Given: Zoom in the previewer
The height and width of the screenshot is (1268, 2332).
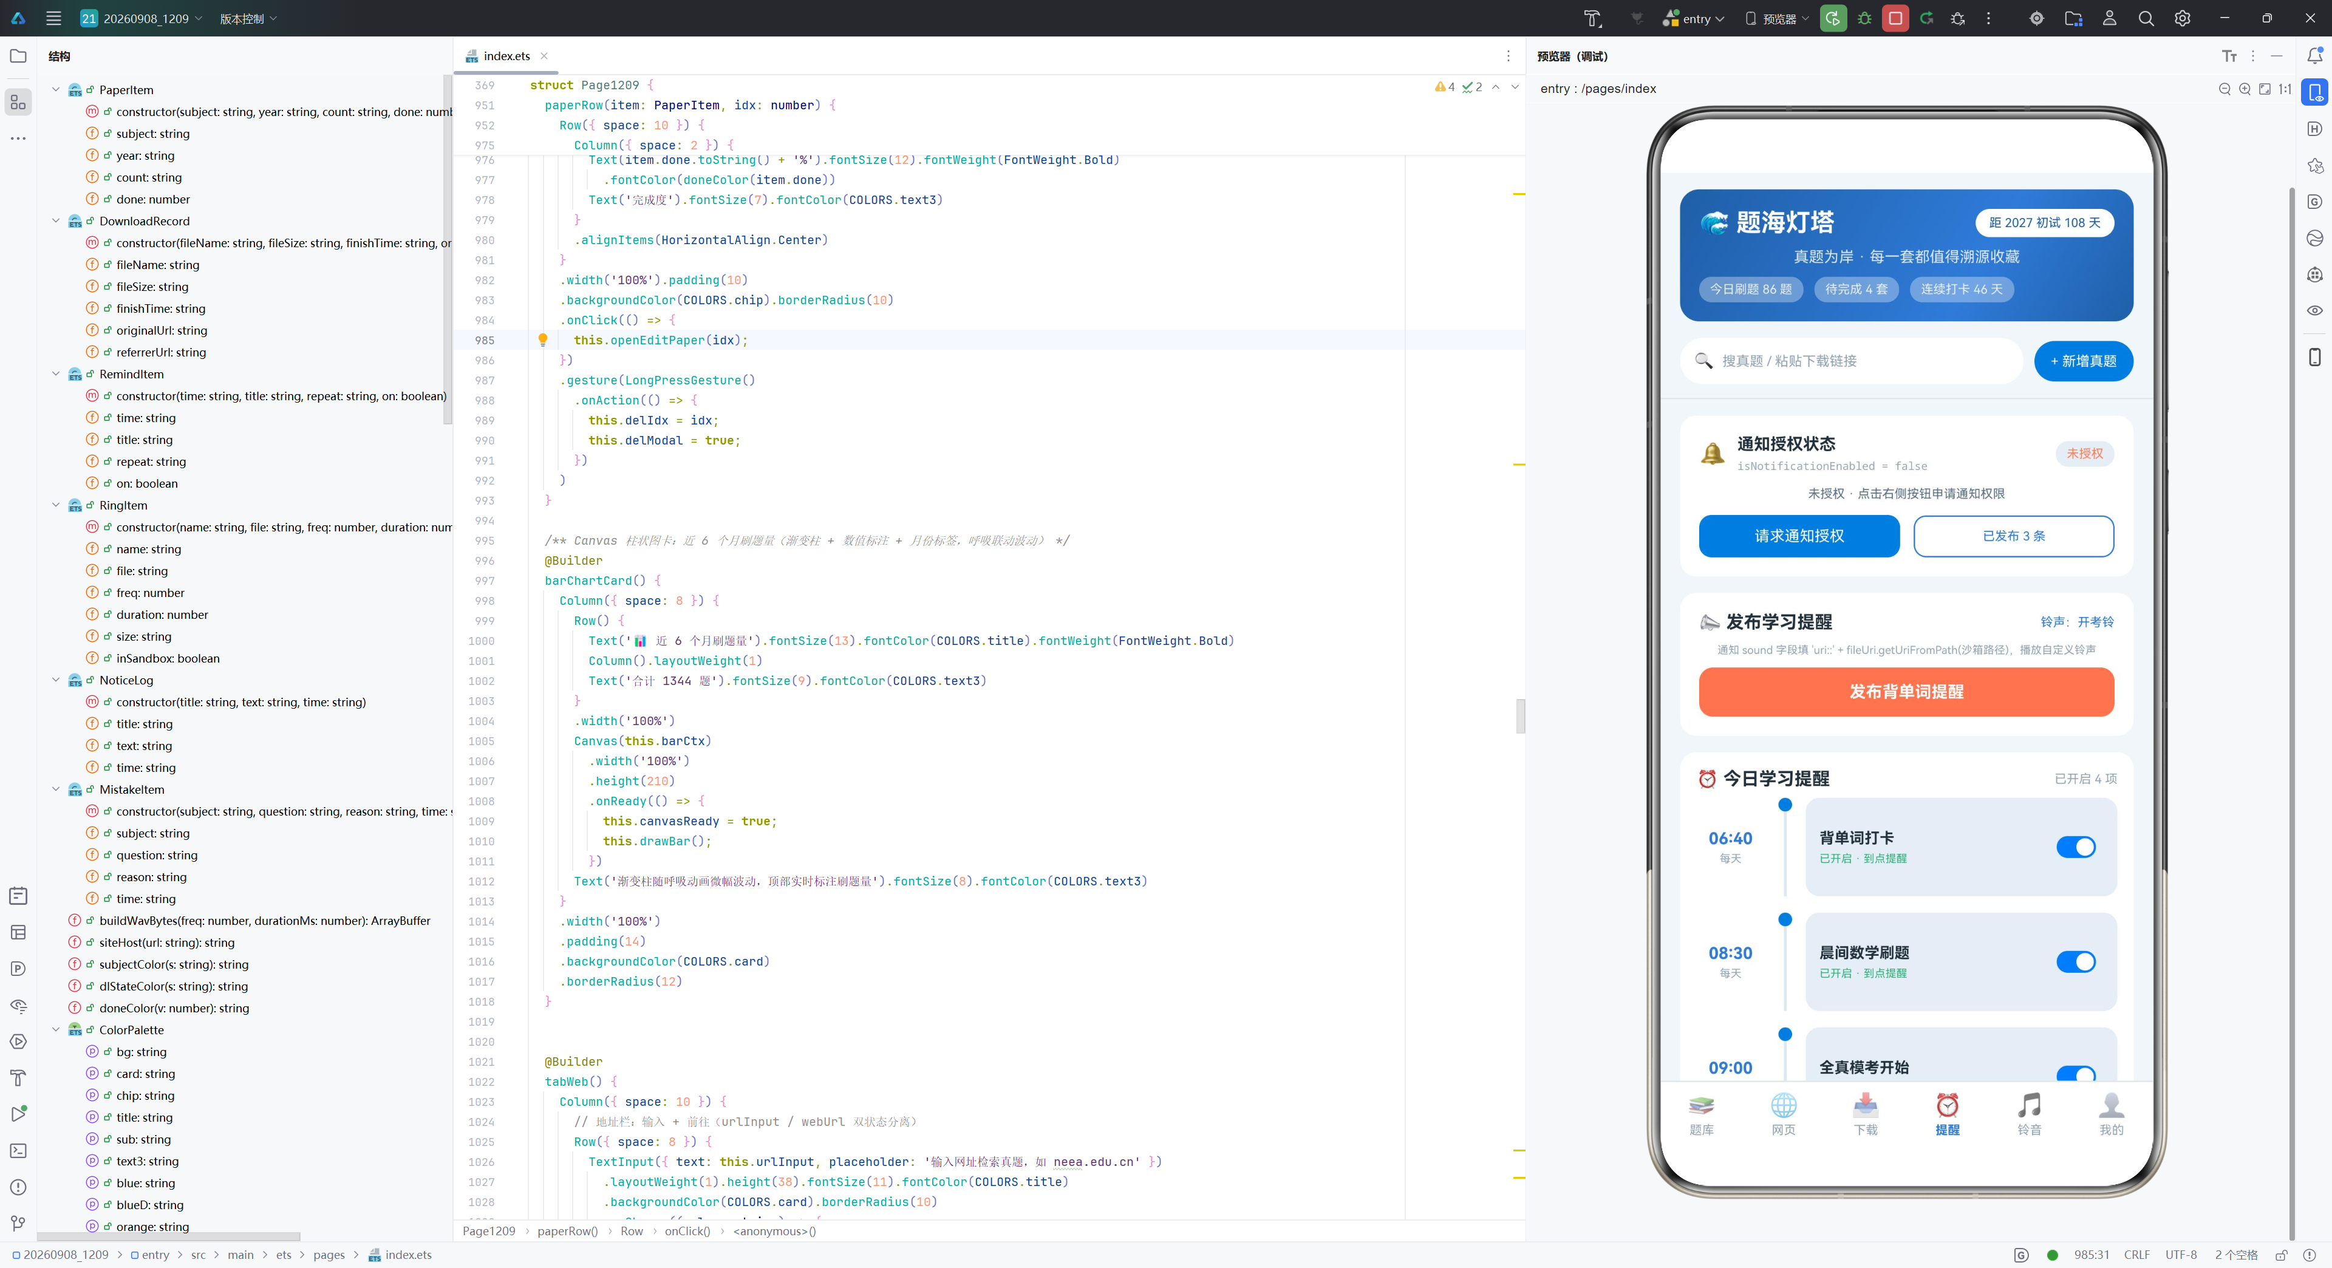Looking at the screenshot, I should tap(2245, 89).
